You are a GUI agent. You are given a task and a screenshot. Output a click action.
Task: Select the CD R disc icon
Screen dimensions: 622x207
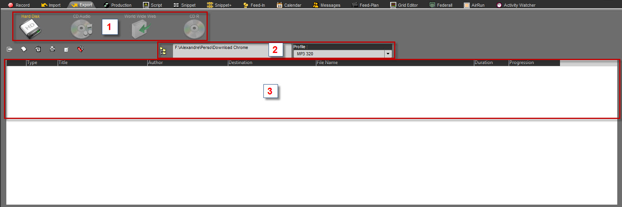(x=194, y=29)
